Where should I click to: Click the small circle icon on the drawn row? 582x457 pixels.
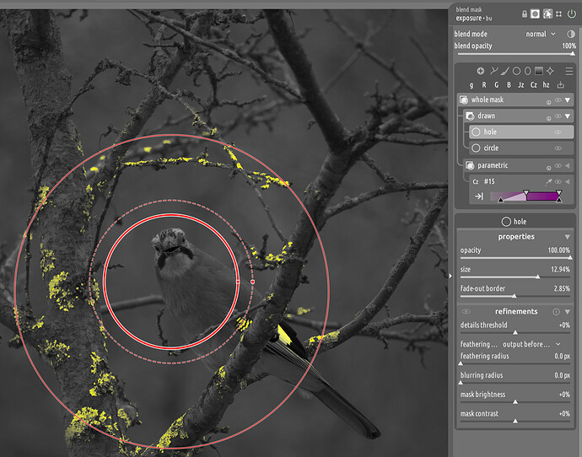coord(548,118)
